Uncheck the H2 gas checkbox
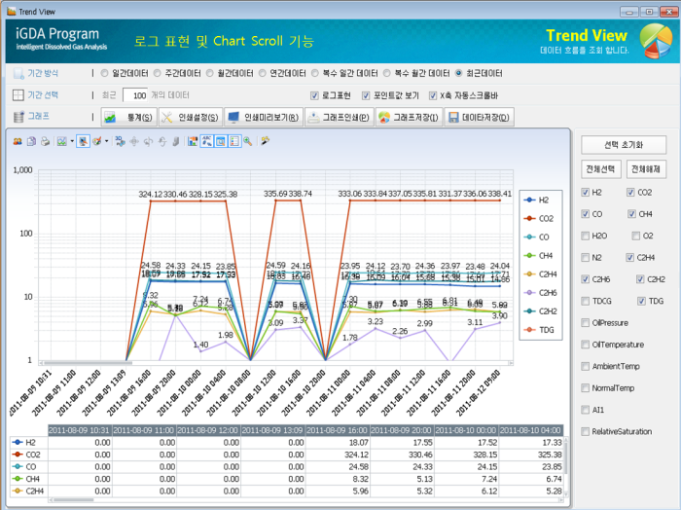 tap(586, 193)
